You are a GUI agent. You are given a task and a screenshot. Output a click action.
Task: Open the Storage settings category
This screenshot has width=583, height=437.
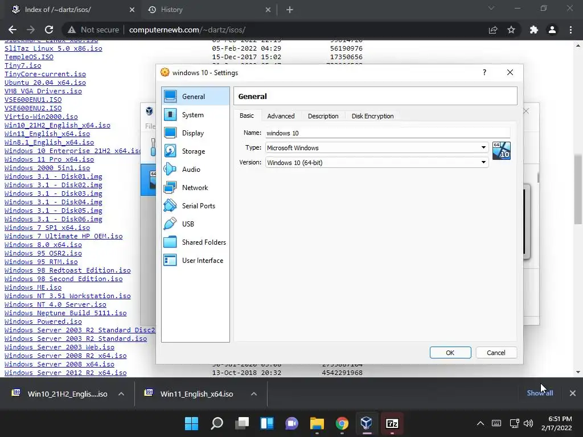pyautogui.click(x=196, y=151)
